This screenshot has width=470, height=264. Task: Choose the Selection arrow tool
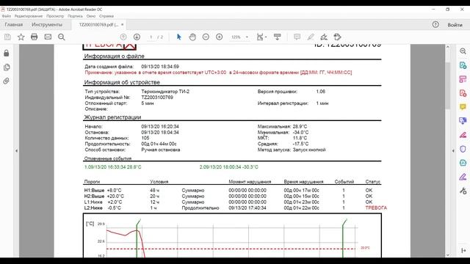pyautogui.click(x=179, y=37)
